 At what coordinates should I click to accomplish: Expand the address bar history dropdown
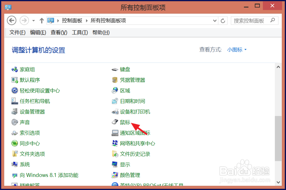pyautogui.click(x=215, y=21)
